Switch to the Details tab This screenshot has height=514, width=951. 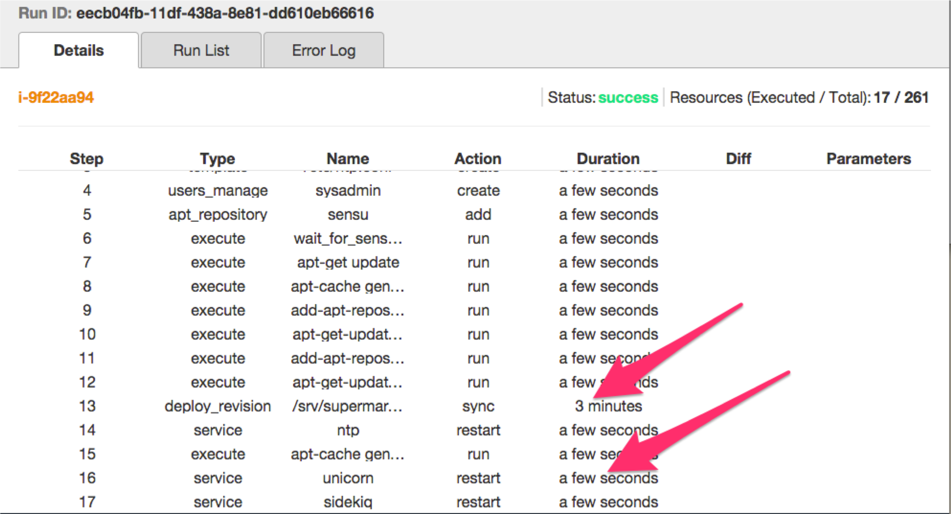click(x=78, y=50)
